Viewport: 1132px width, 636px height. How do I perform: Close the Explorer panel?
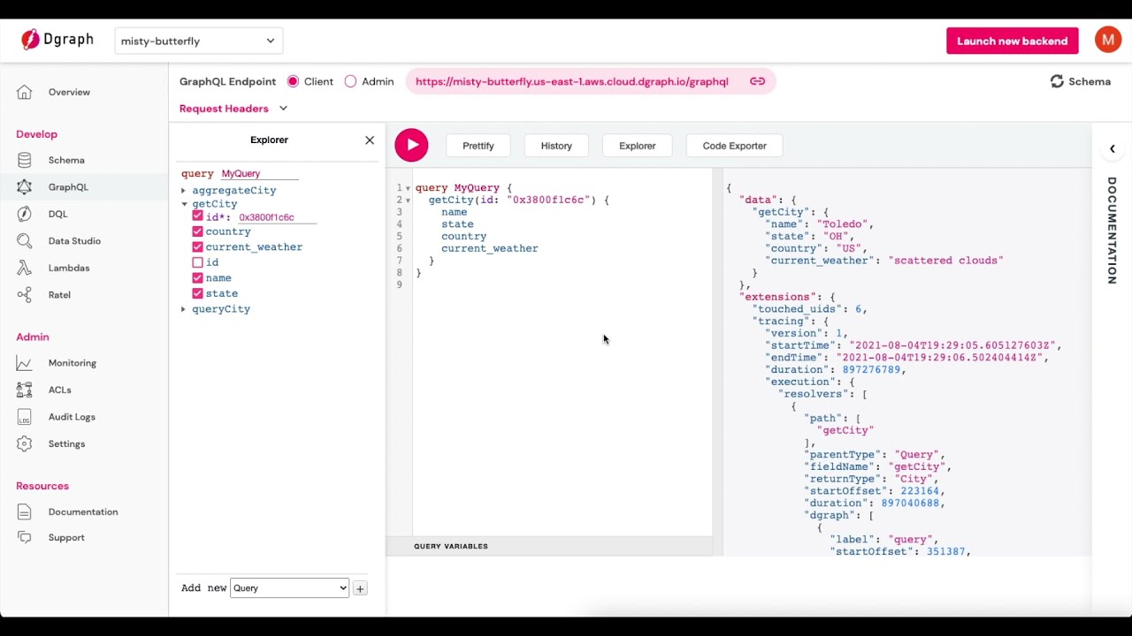pyautogui.click(x=370, y=140)
